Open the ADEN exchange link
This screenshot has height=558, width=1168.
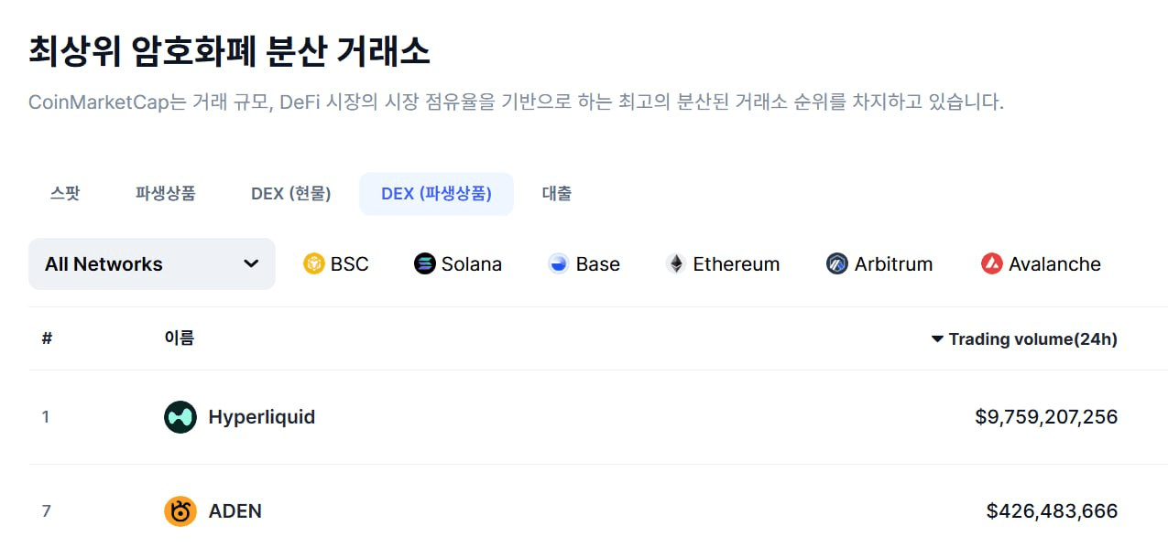tap(235, 510)
